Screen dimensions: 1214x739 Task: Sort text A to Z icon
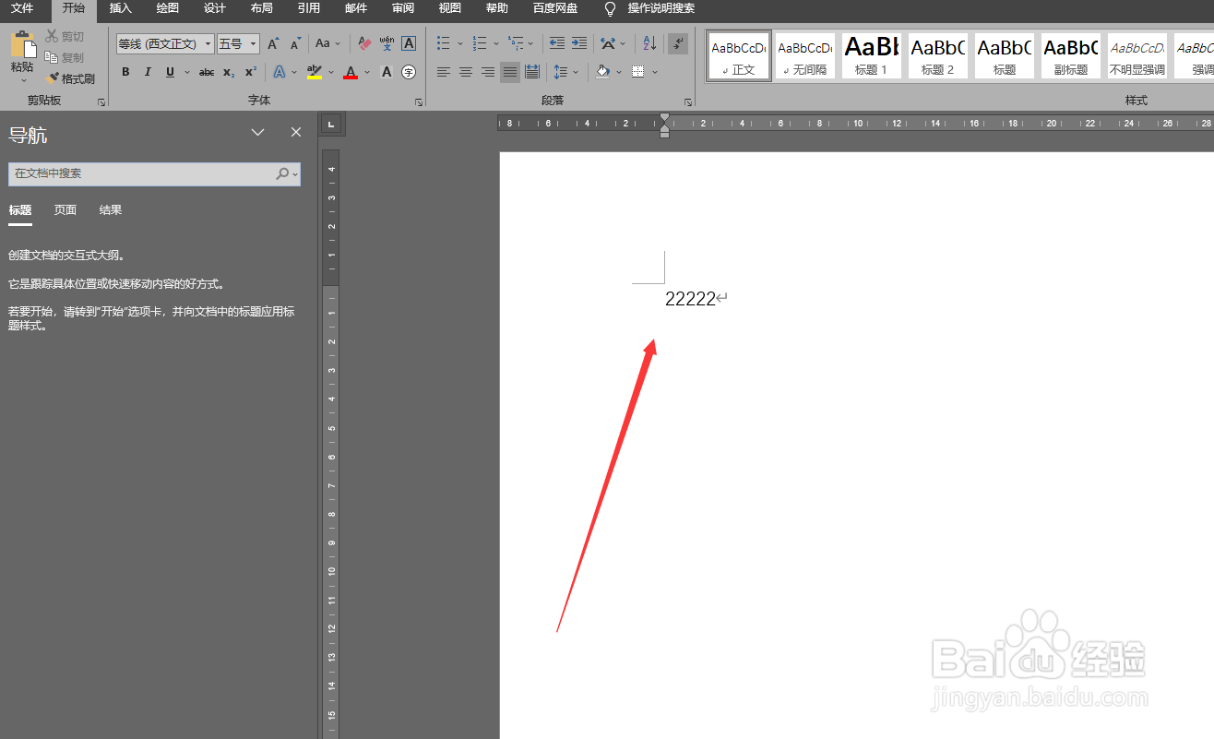tap(649, 43)
